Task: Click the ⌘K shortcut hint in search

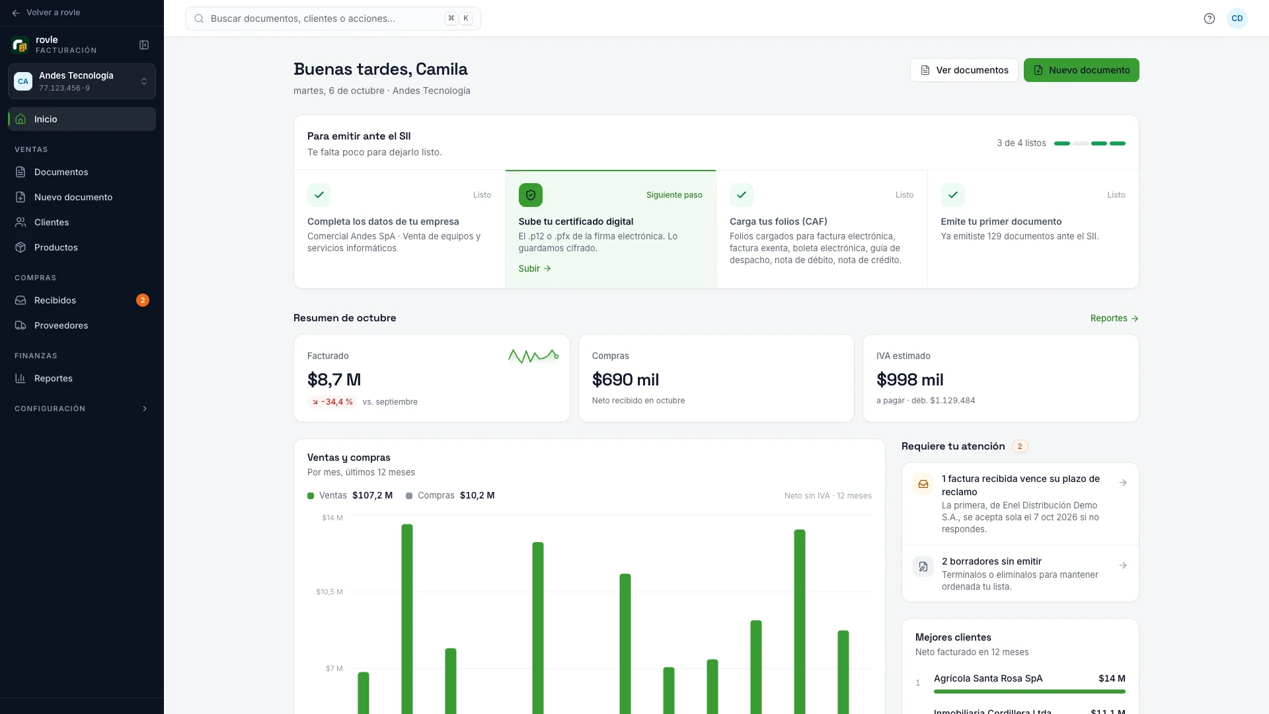Action: (459, 19)
